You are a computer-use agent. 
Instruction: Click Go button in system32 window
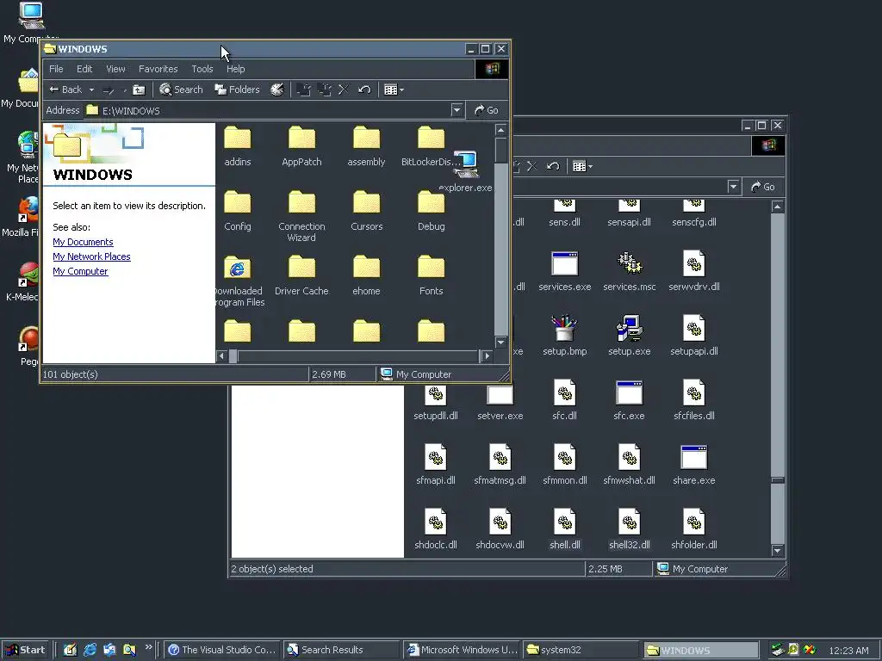(x=763, y=187)
